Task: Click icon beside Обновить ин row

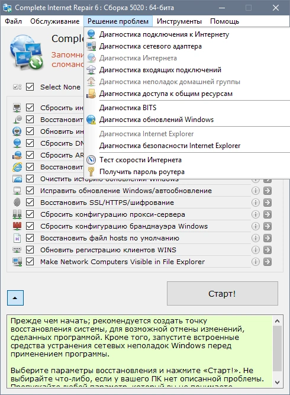Action: pos(17,131)
